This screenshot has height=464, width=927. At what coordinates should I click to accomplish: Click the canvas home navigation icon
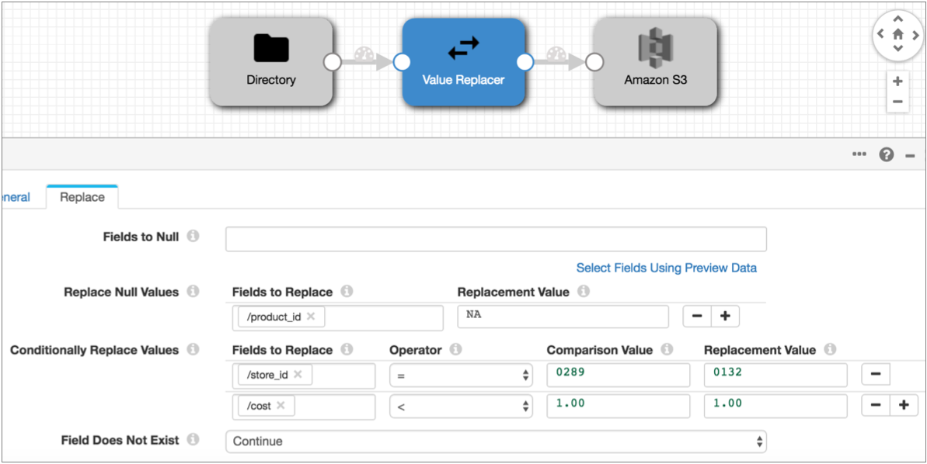[x=897, y=34]
